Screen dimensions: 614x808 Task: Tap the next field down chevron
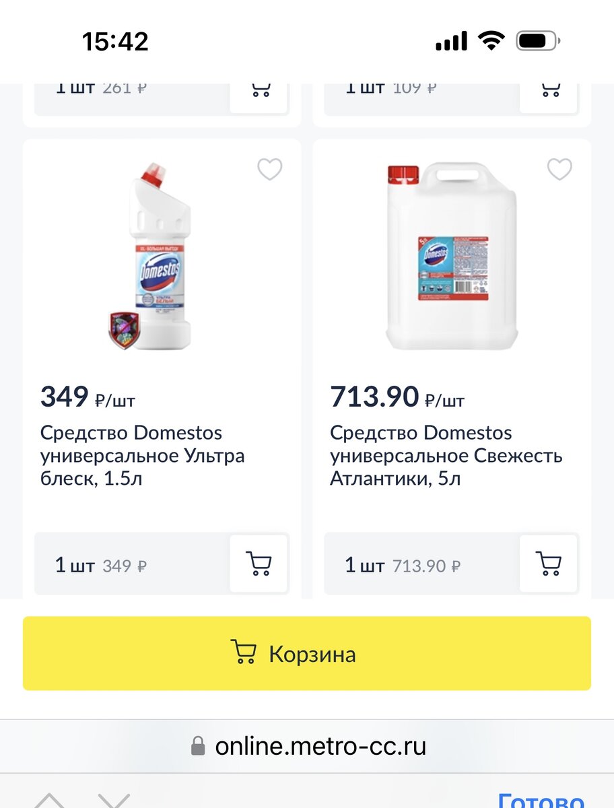(x=113, y=800)
